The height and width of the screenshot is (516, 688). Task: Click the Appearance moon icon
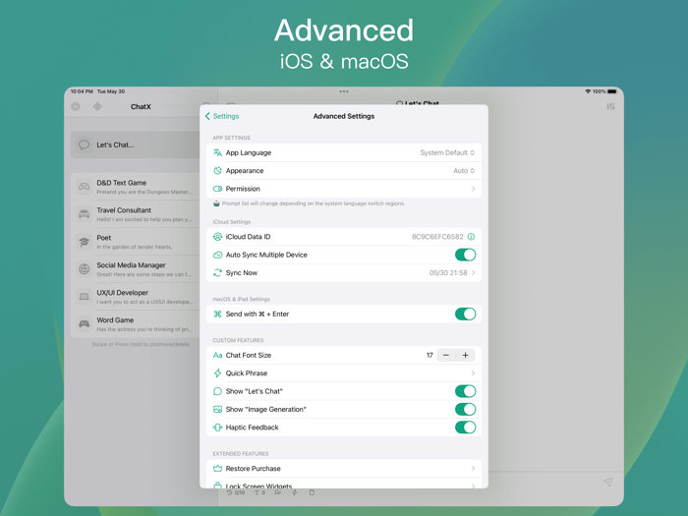pos(217,171)
